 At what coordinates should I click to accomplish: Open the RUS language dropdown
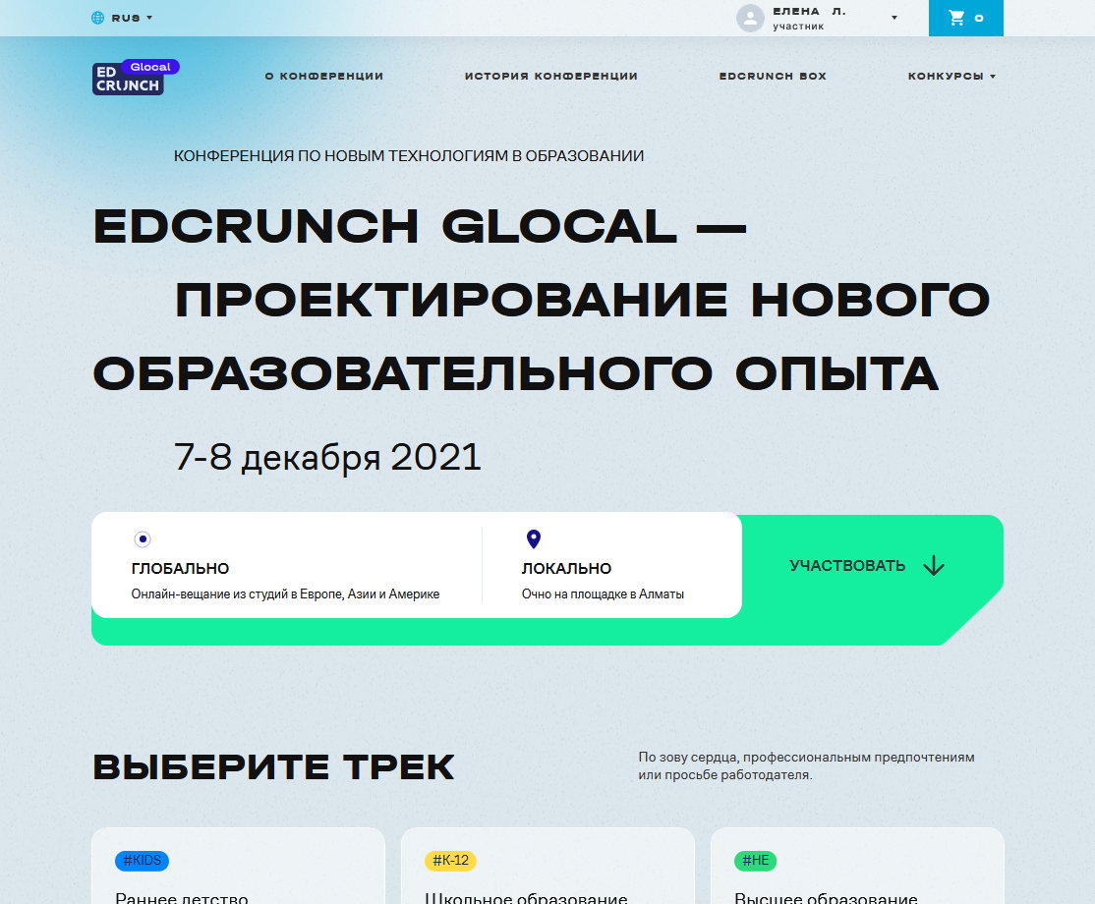pyautogui.click(x=132, y=18)
